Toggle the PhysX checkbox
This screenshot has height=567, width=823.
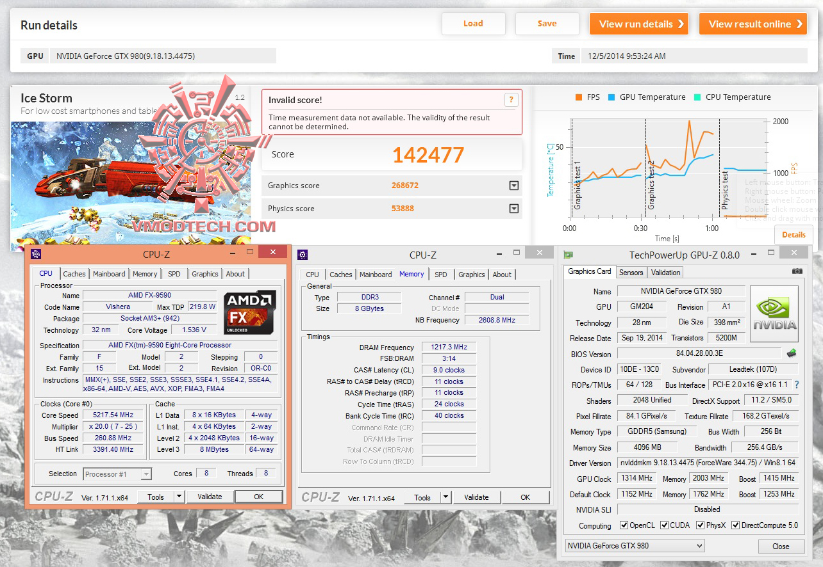pyautogui.click(x=701, y=525)
